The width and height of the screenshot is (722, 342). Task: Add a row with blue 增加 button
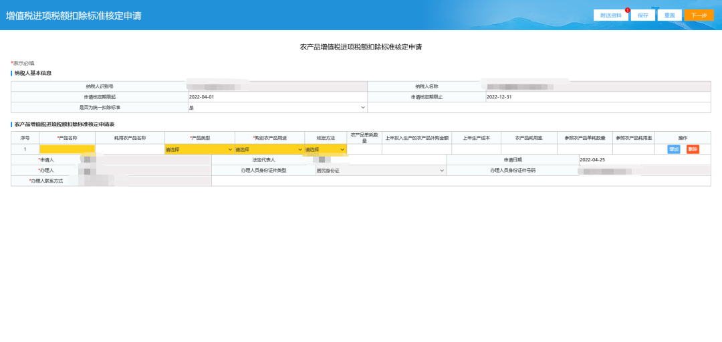[674, 149]
